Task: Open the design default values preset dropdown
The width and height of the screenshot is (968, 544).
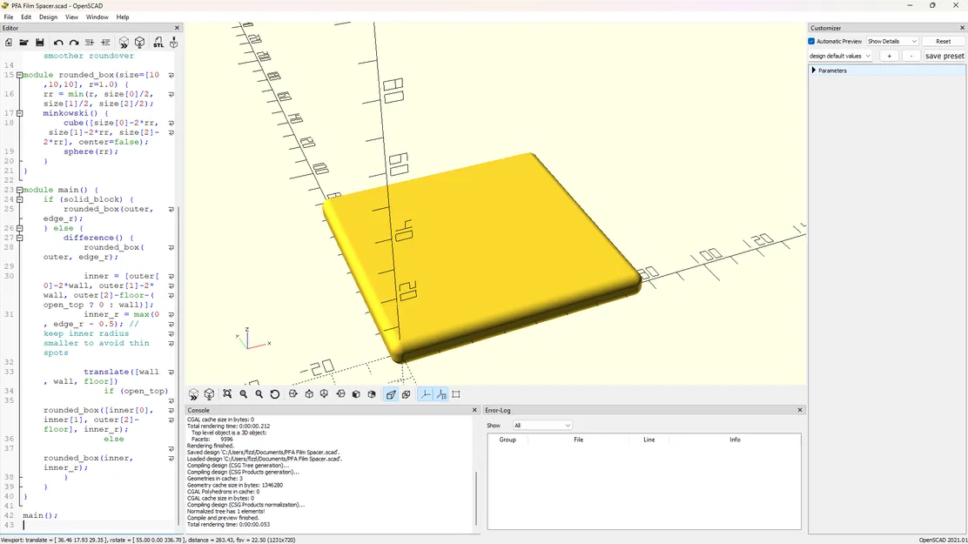Action: (840, 56)
